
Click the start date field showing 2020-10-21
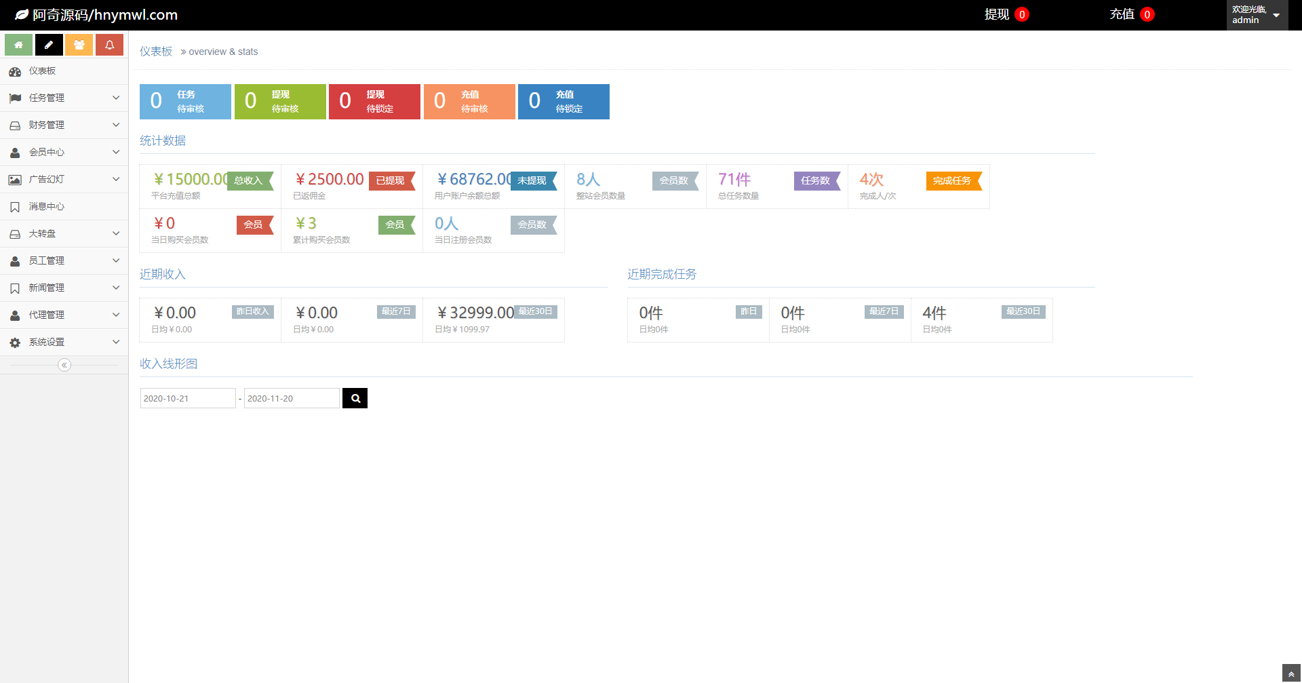[x=188, y=398]
